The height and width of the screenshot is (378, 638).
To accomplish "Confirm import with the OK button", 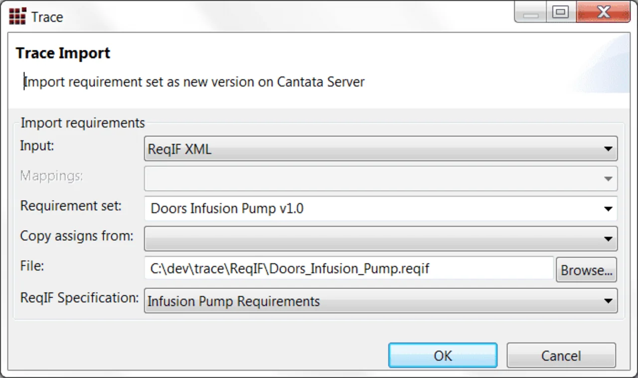I will click(x=443, y=356).
